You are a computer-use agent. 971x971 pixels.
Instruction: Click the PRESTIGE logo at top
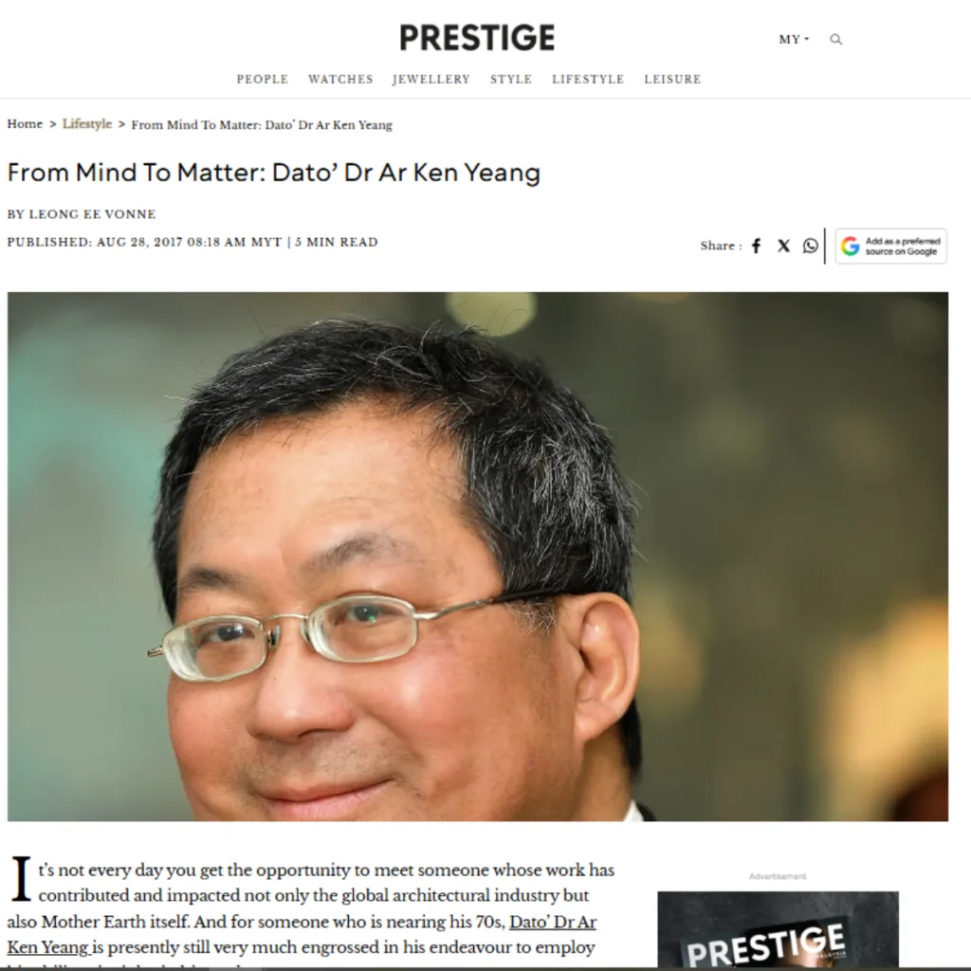point(477,38)
